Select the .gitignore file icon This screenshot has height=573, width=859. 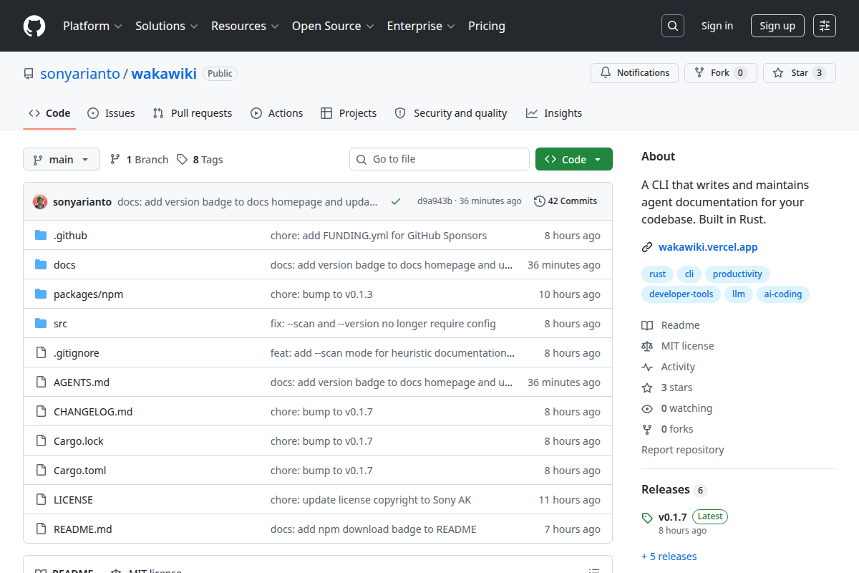41,352
